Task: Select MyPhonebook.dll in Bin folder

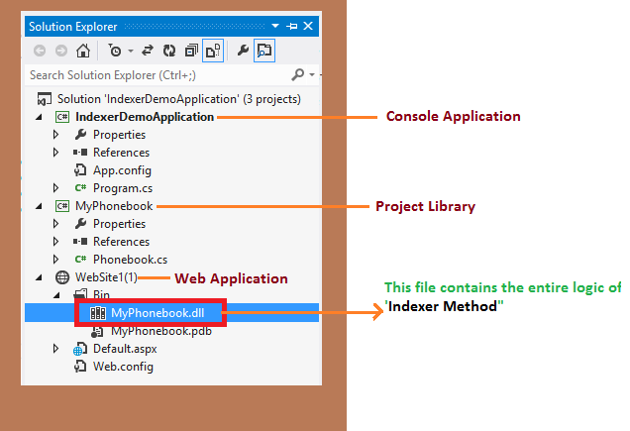Action: click(x=157, y=313)
